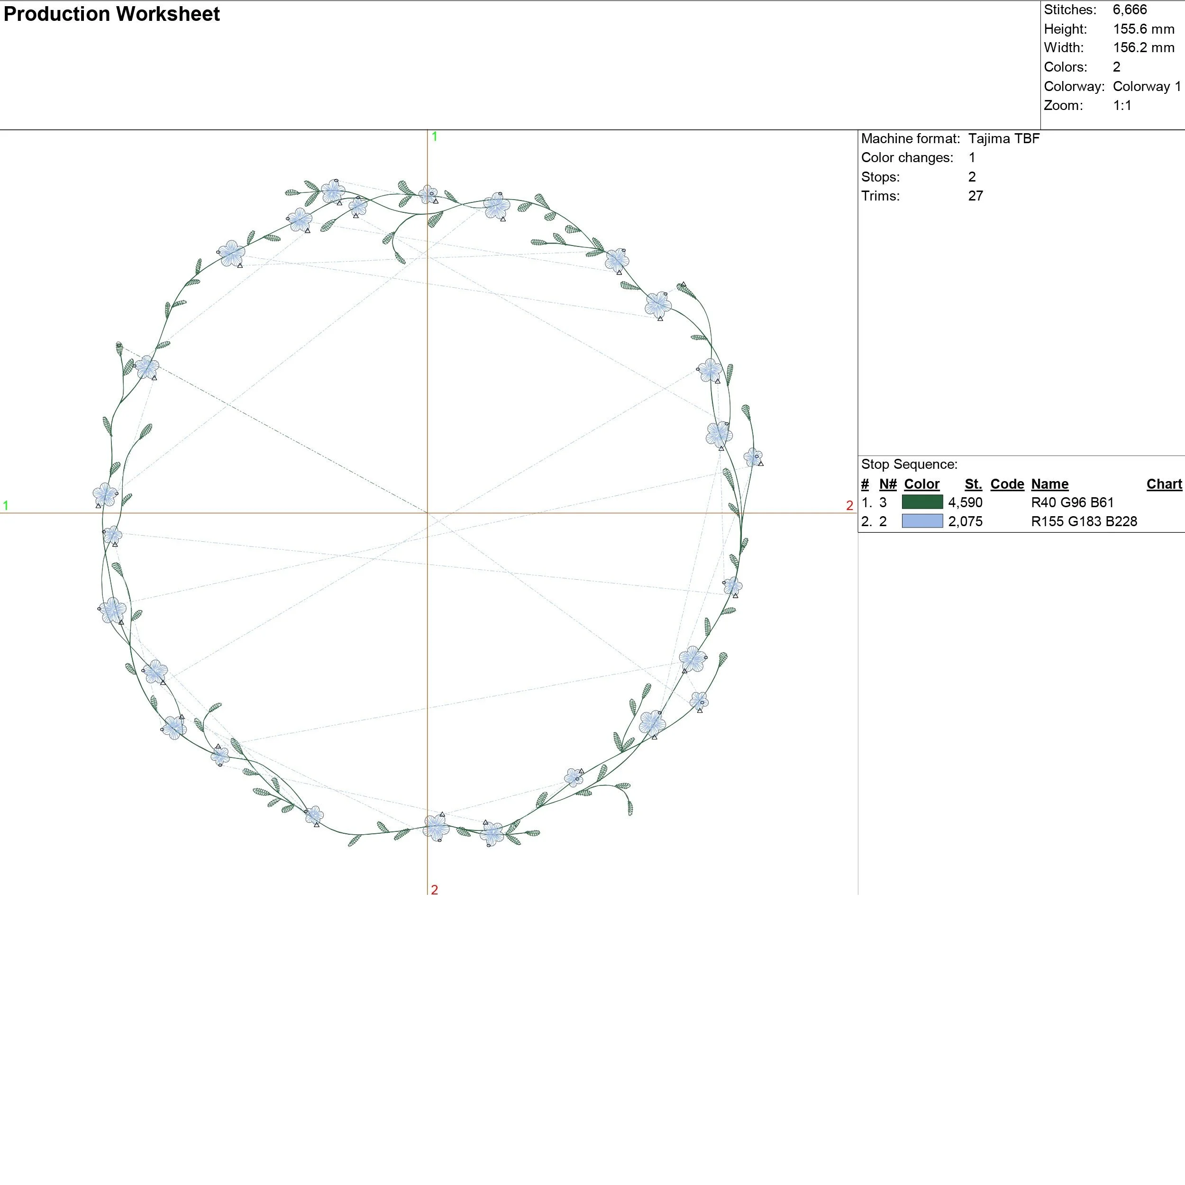1185x1185 pixels.
Task: Click the dark green color swatch
Action: coord(922,502)
